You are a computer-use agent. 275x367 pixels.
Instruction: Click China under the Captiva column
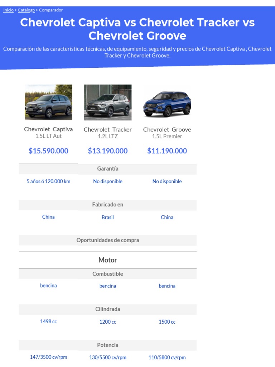(48, 217)
